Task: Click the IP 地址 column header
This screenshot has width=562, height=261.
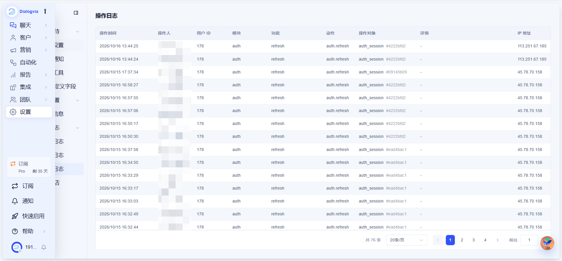Action: point(524,33)
